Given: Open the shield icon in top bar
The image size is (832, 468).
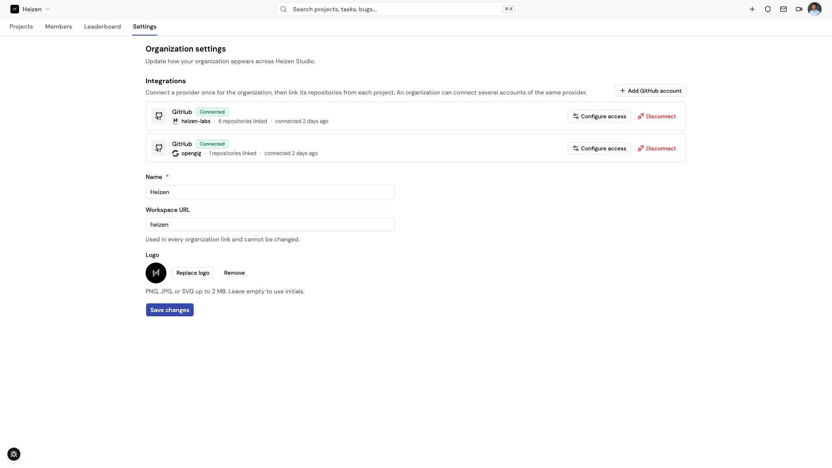Looking at the screenshot, I should [x=768, y=9].
